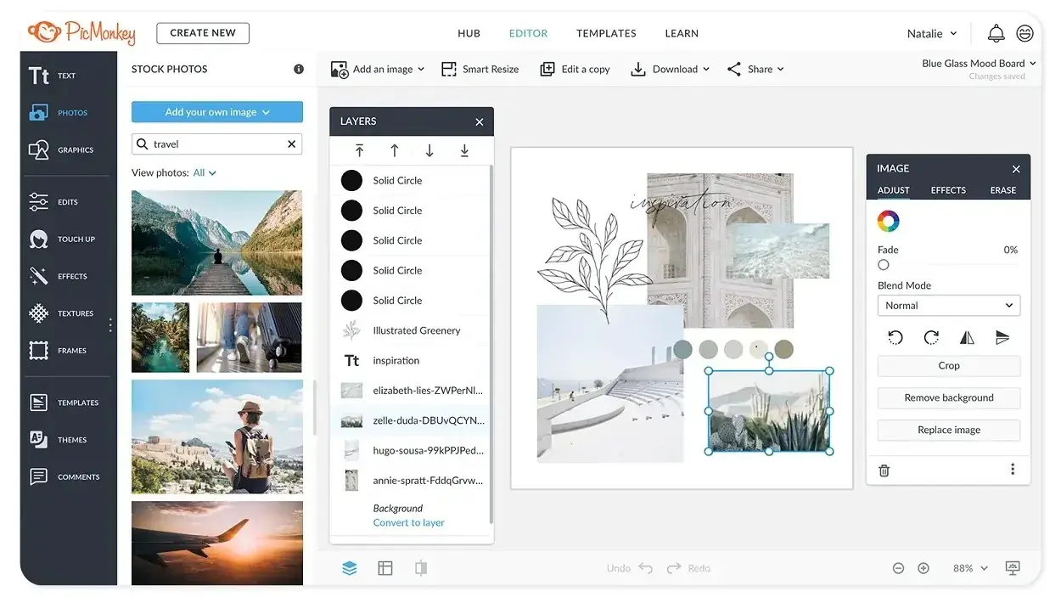1061x597 pixels.
Task: Go to the Templates menu in top navigation
Action: point(606,33)
